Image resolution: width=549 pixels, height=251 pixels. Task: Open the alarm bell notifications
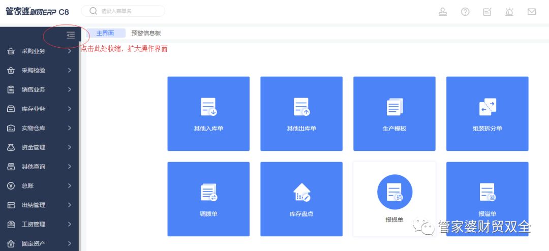coord(509,12)
